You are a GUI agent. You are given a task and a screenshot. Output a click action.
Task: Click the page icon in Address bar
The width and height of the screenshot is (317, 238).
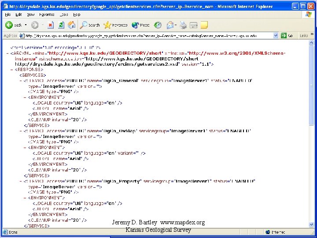coord(22,36)
